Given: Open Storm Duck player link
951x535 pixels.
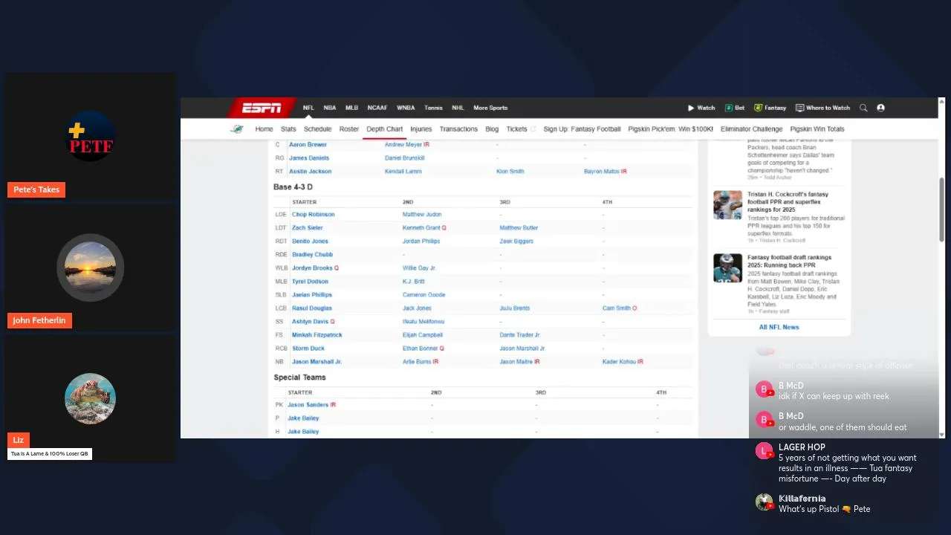Looking at the screenshot, I should click(x=308, y=348).
